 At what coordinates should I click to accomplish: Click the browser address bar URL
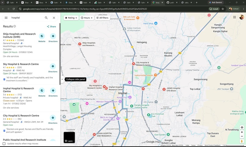click(x=85, y=9)
